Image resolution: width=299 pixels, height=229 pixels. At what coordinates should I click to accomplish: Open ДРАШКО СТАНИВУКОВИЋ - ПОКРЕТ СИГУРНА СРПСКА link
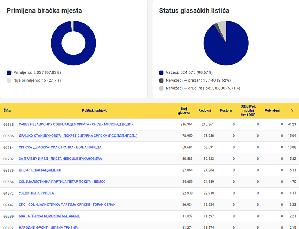point(78,136)
